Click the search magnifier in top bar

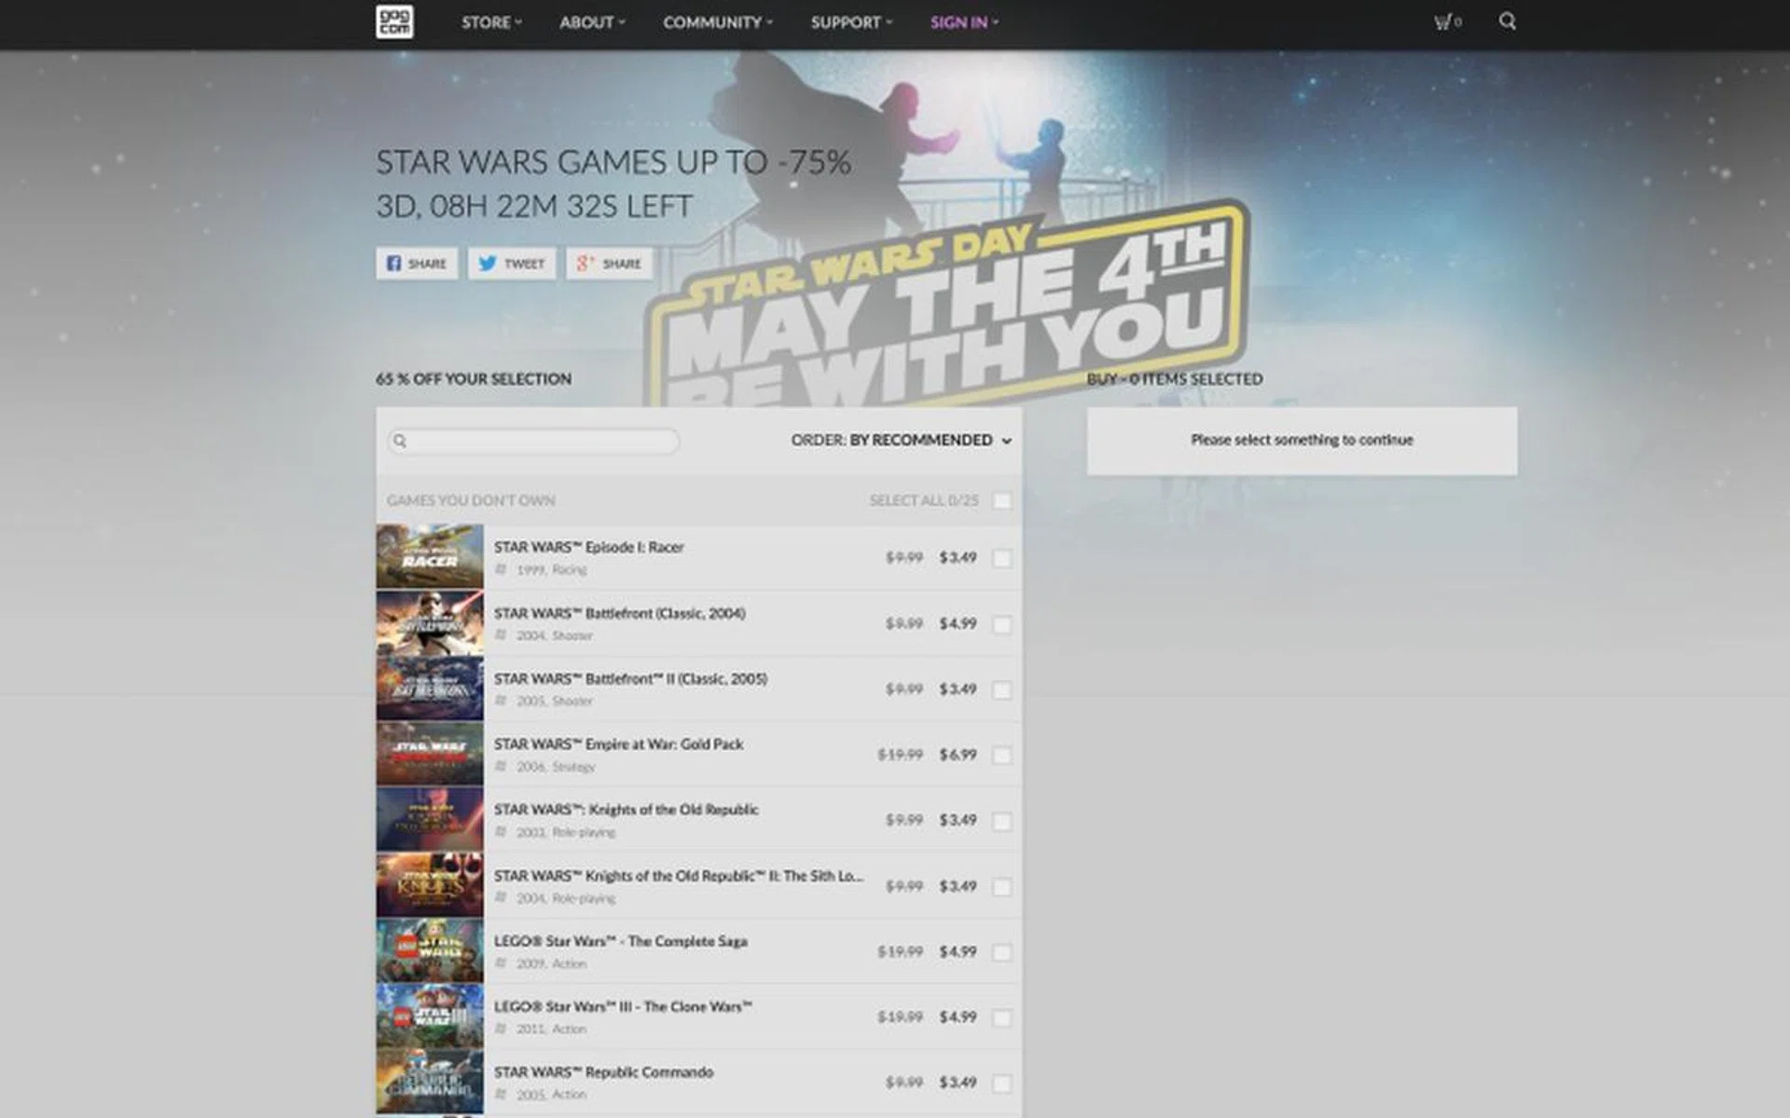(1507, 21)
